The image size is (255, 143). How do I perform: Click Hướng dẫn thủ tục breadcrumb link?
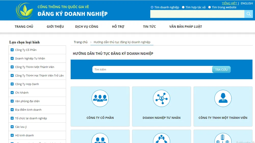[x=122, y=42]
